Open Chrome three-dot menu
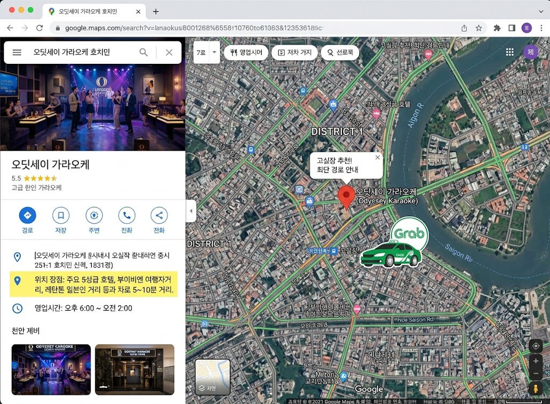 (x=541, y=28)
